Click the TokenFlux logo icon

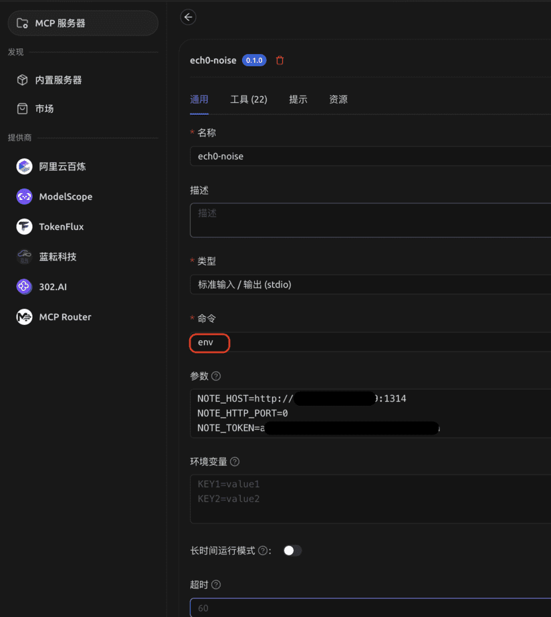pos(24,227)
